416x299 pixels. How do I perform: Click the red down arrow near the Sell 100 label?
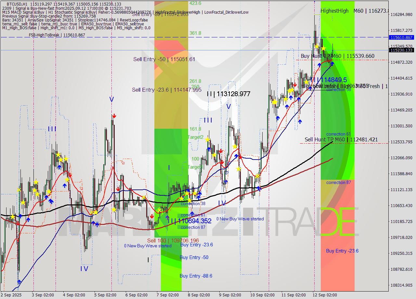tap(152, 215)
